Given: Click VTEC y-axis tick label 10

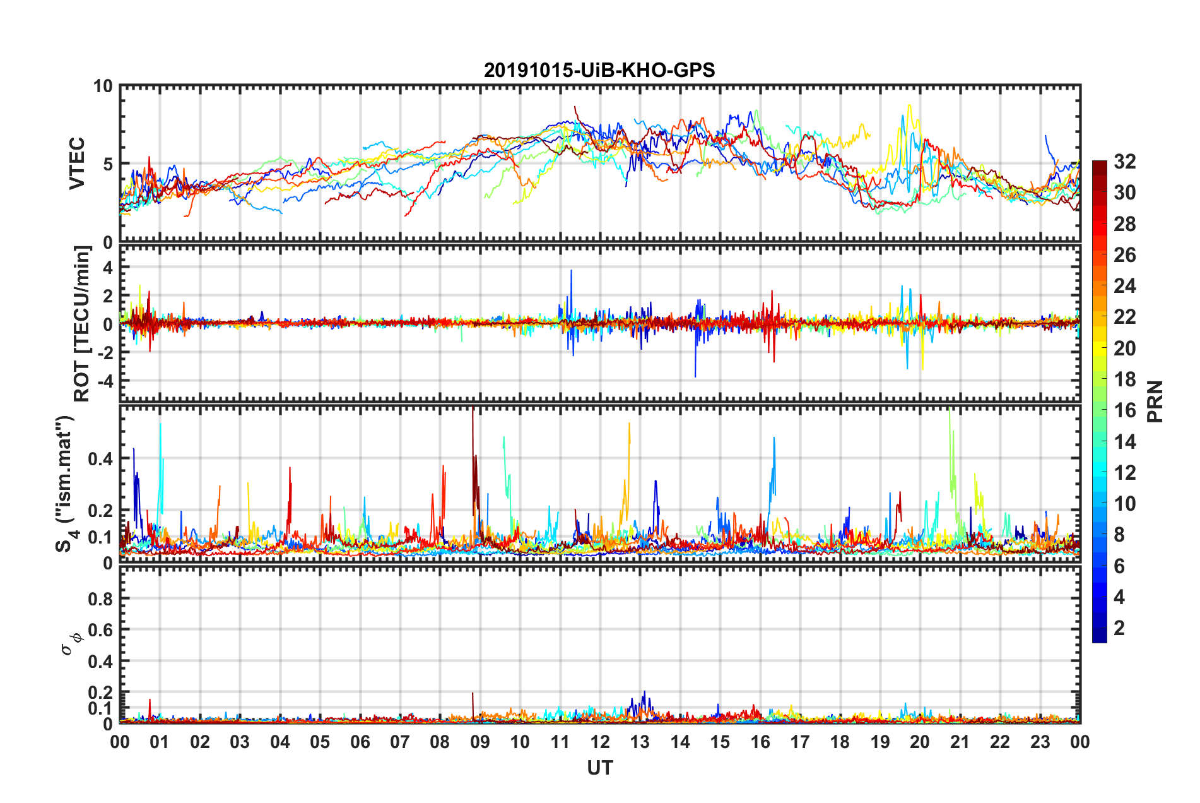Looking at the screenshot, I should click(x=103, y=86).
